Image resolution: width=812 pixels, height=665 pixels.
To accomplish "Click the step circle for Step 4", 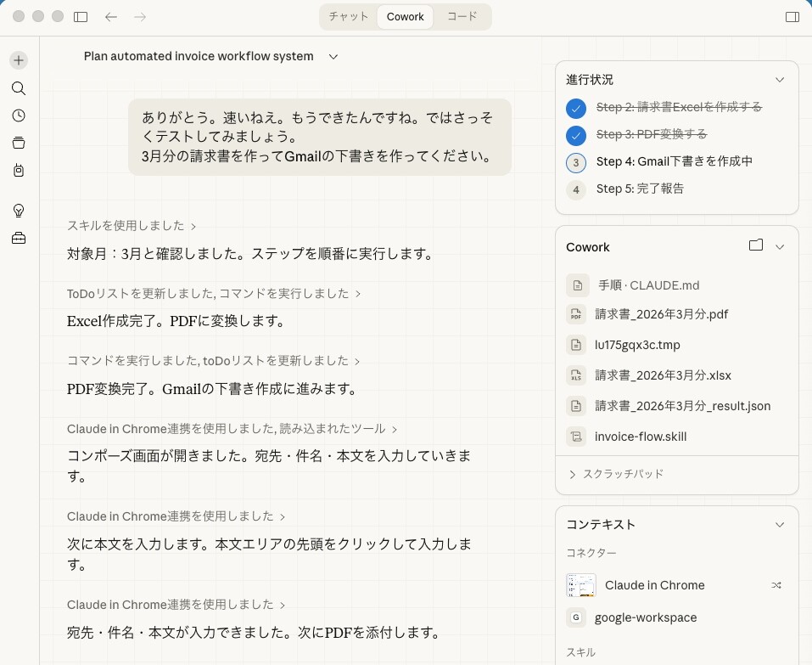I will pyautogui.click(x=576, y=163).
